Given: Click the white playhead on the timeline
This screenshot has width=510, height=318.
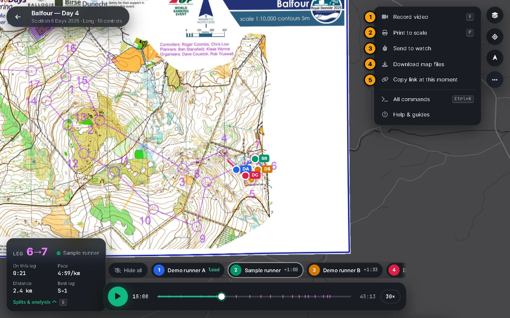Looking at the screenshot, I should (221, 297).
